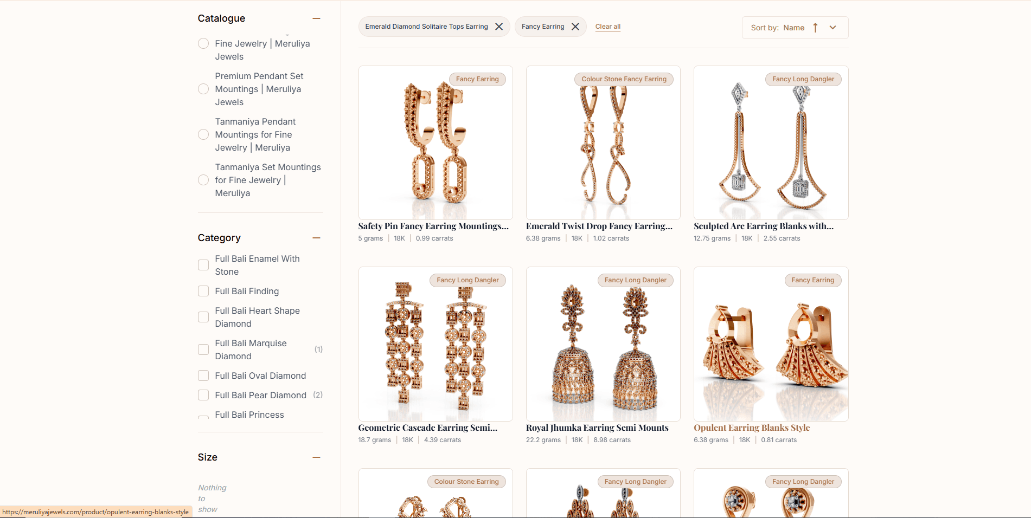Tick the Full Bali Finding checkbox
Image resolution: width=1031 pixels, height=518 pixels.
point(203,291)
